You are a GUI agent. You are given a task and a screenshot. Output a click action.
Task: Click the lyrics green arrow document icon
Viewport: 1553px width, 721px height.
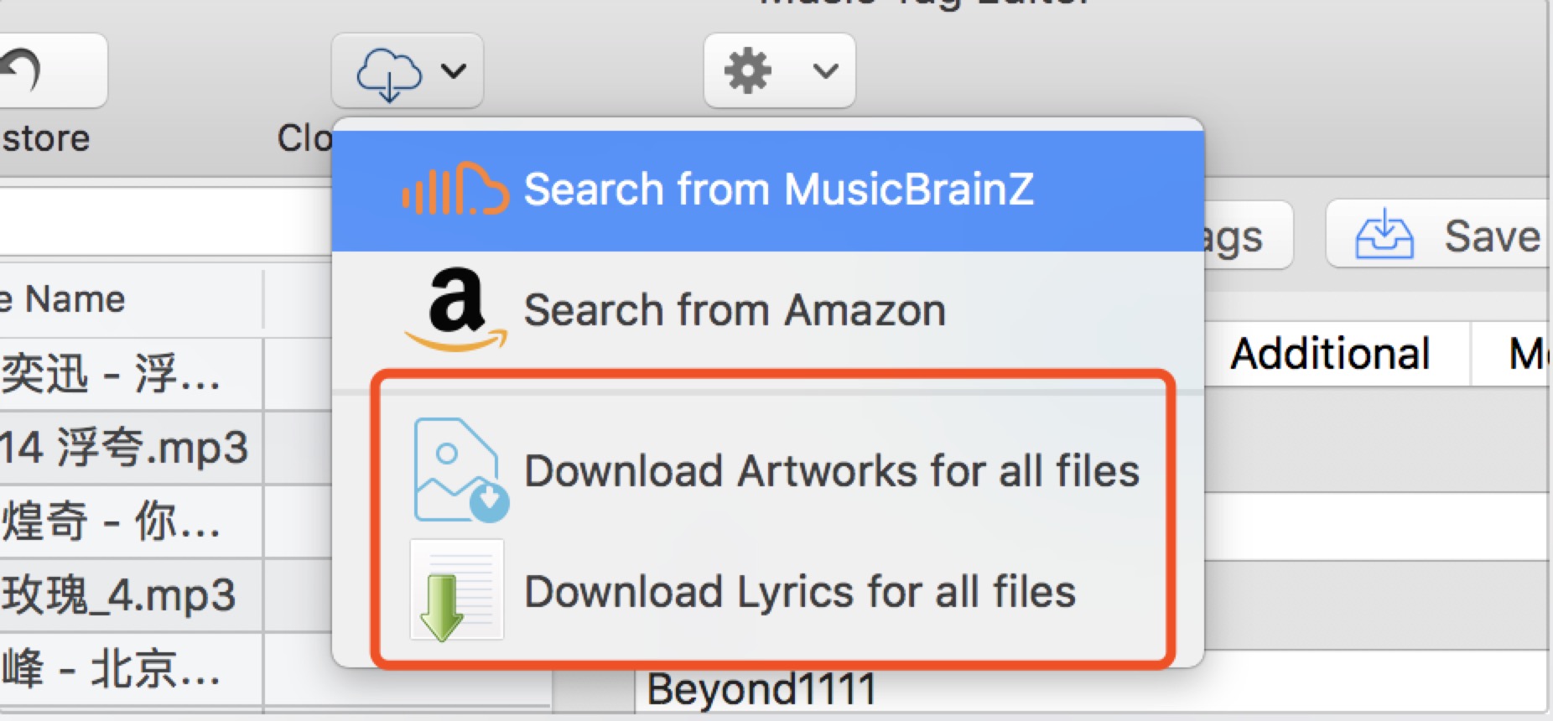click(457, 591)
